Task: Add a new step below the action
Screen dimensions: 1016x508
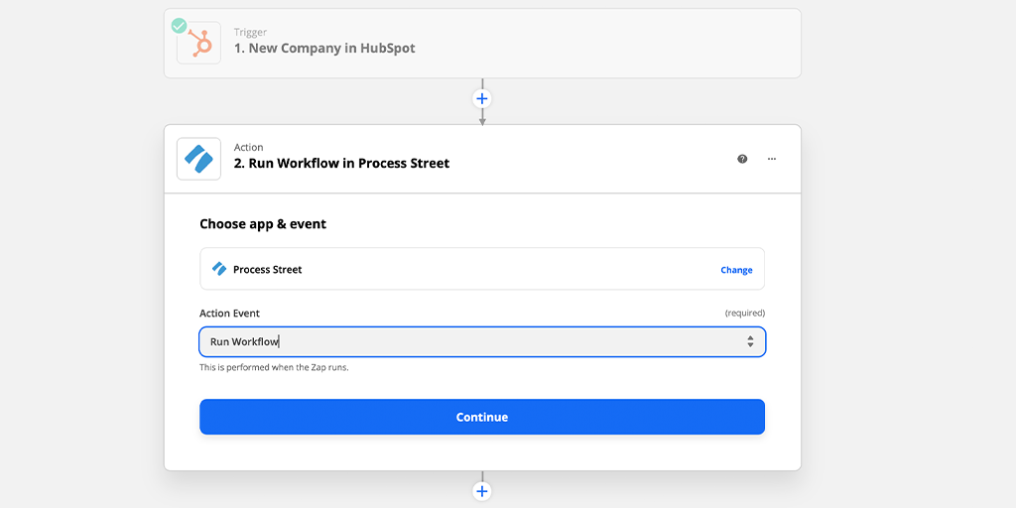Action: pyautogui.click(x=482, y=490)
